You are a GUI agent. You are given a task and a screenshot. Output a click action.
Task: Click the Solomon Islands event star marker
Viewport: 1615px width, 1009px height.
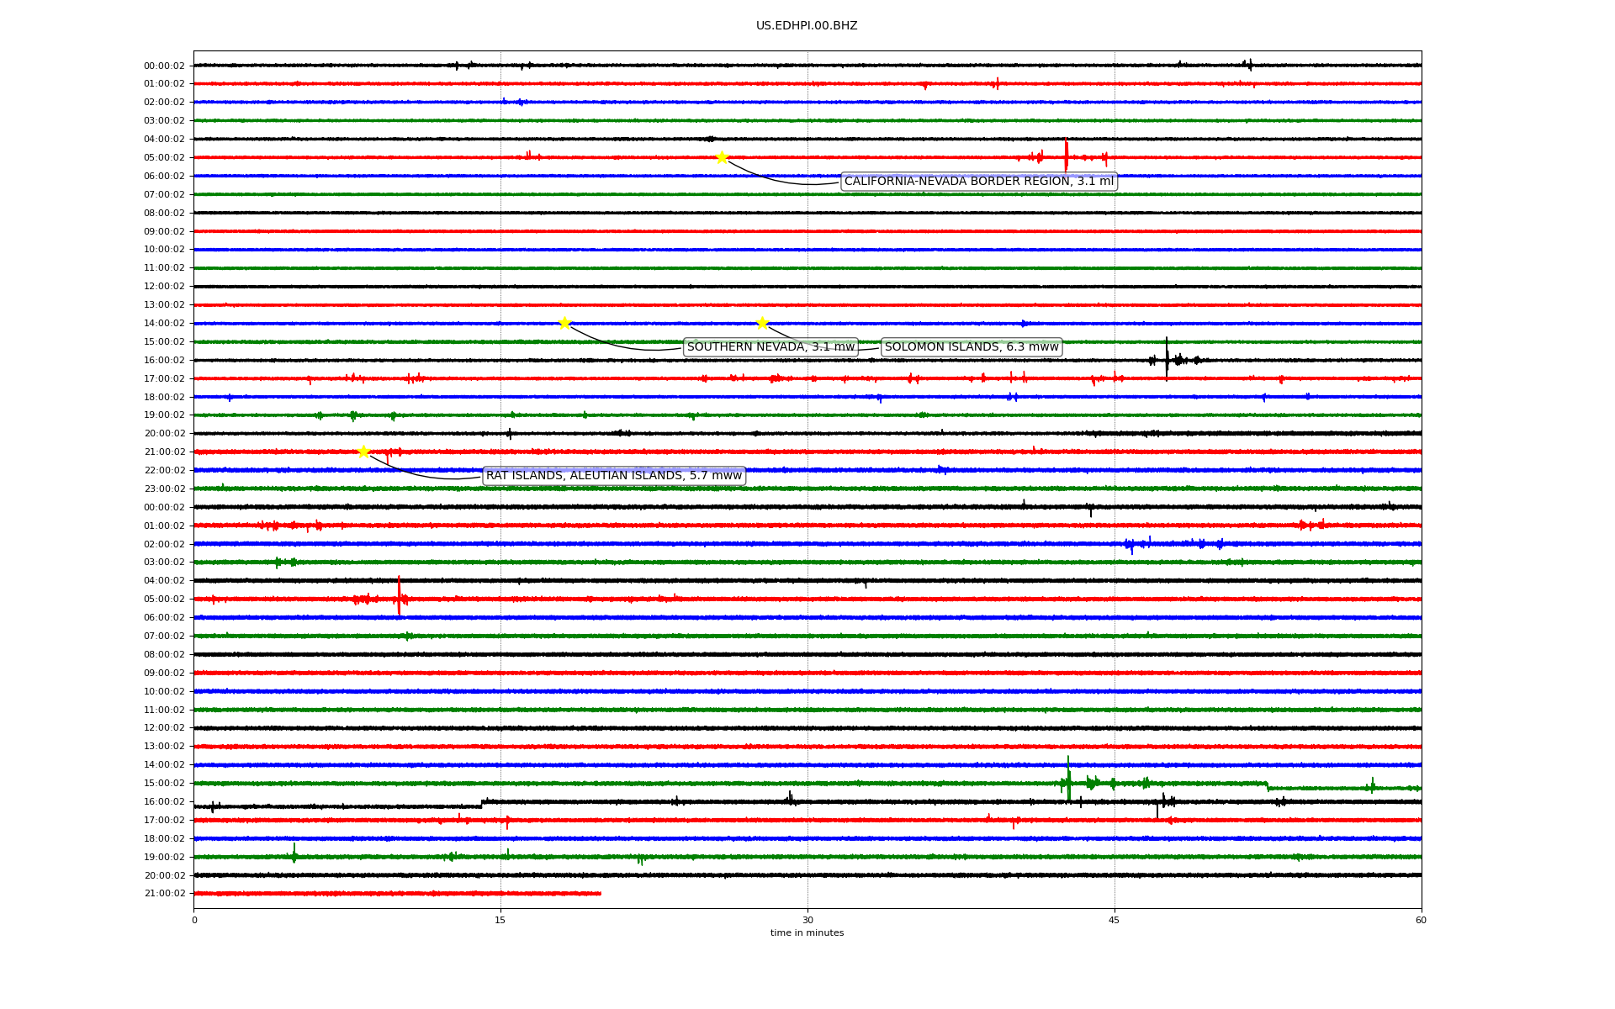point(762,323)
